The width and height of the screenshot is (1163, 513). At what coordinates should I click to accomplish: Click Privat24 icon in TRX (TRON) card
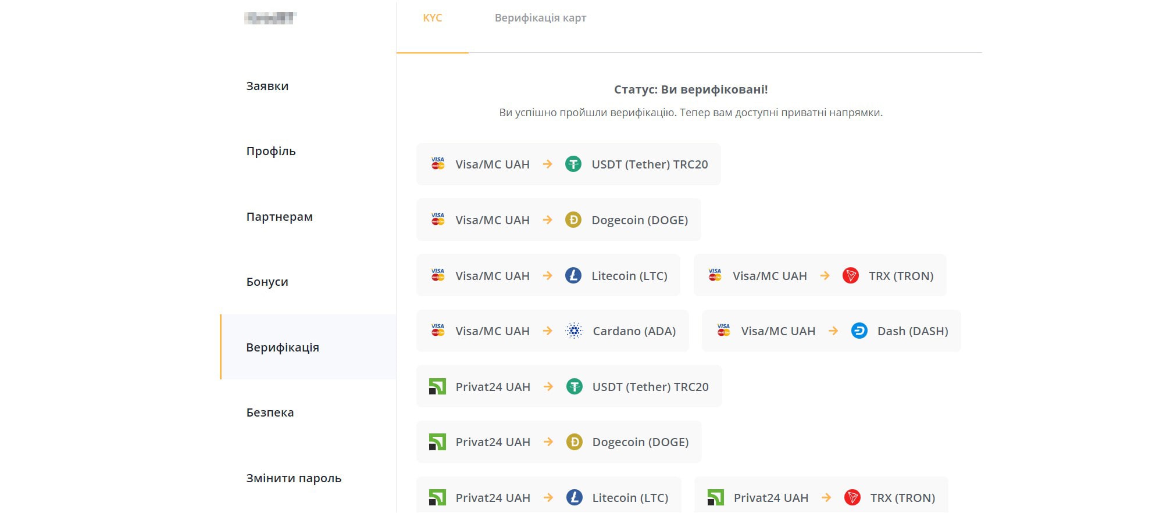pos(716,497)
